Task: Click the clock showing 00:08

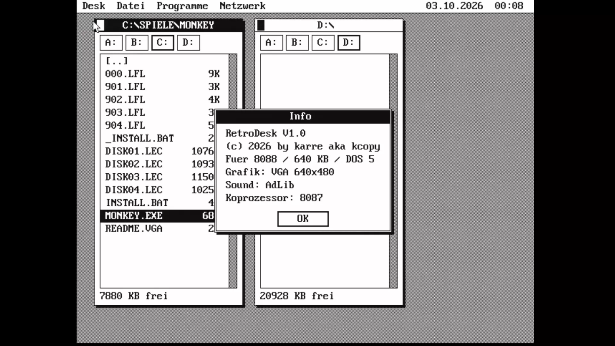Action: 509,6
